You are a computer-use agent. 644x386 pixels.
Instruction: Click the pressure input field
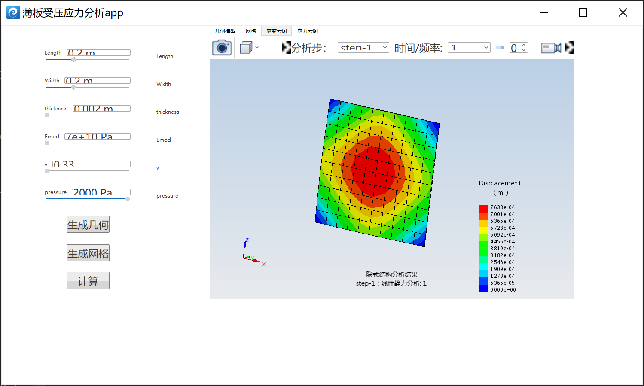(101, 192)
